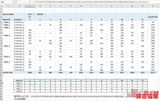
Task: Open the Customer field dropdown
Action: click(x=23, y=19)
